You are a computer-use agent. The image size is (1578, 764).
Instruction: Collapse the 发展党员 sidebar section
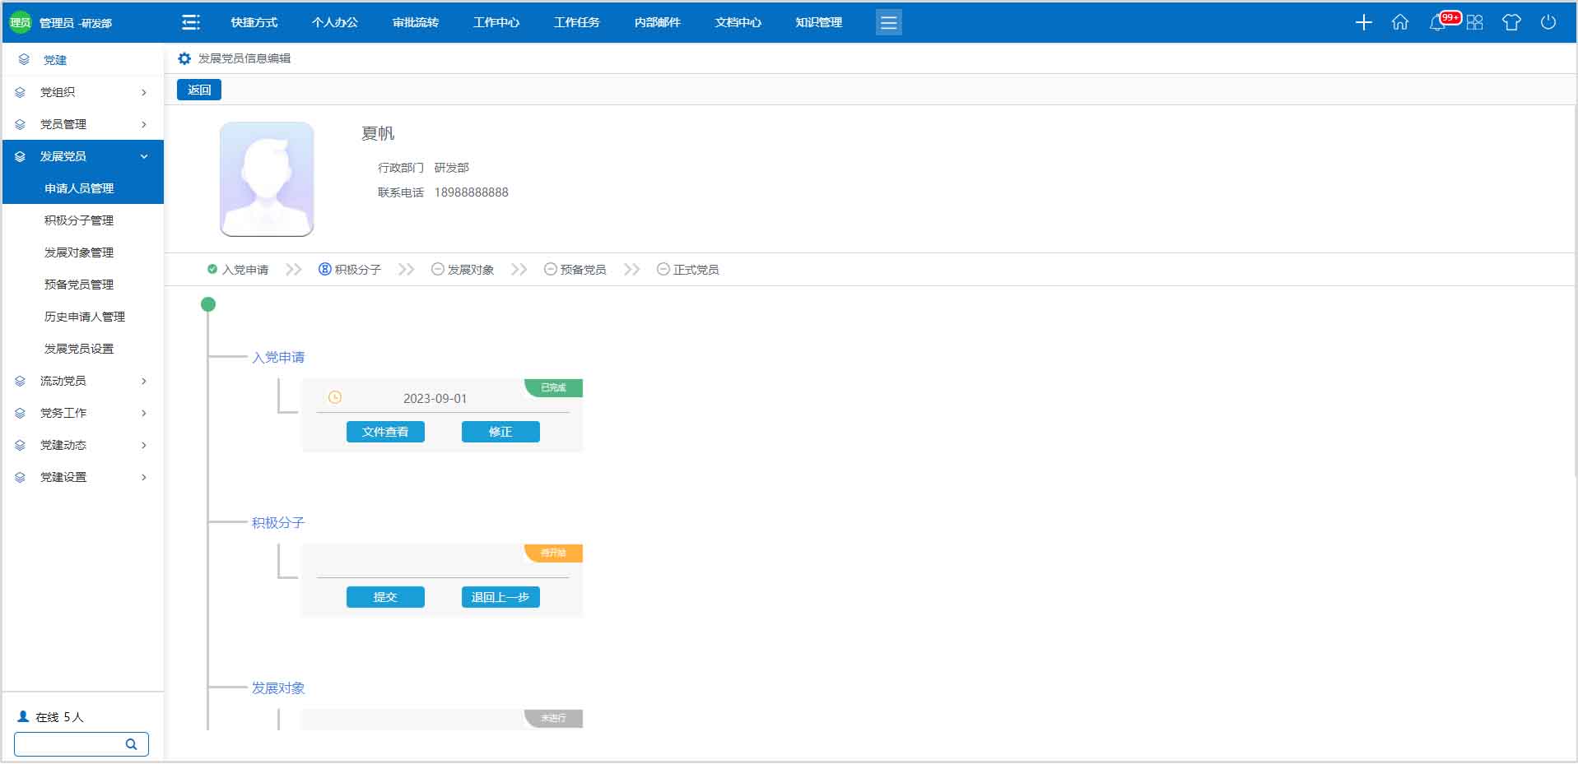(x=82, y=156)
